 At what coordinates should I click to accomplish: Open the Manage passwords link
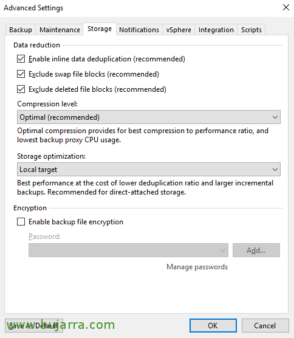coord(197,267)
